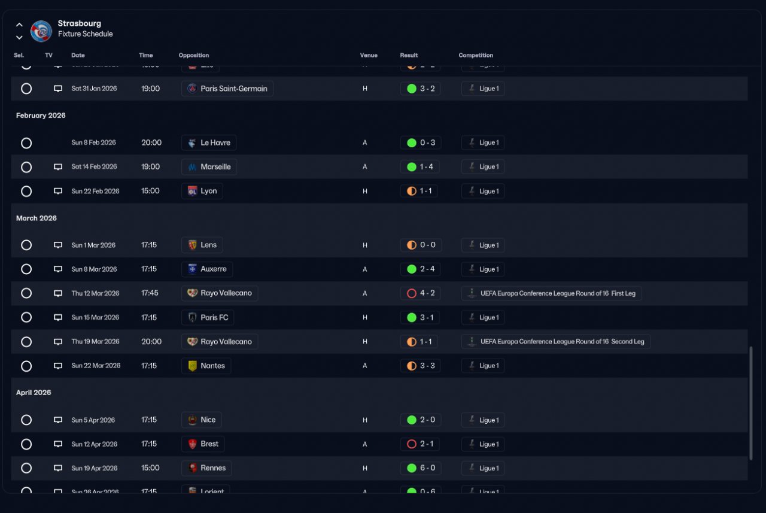Open the Round of 16 First Leg competition

(551, 293)
